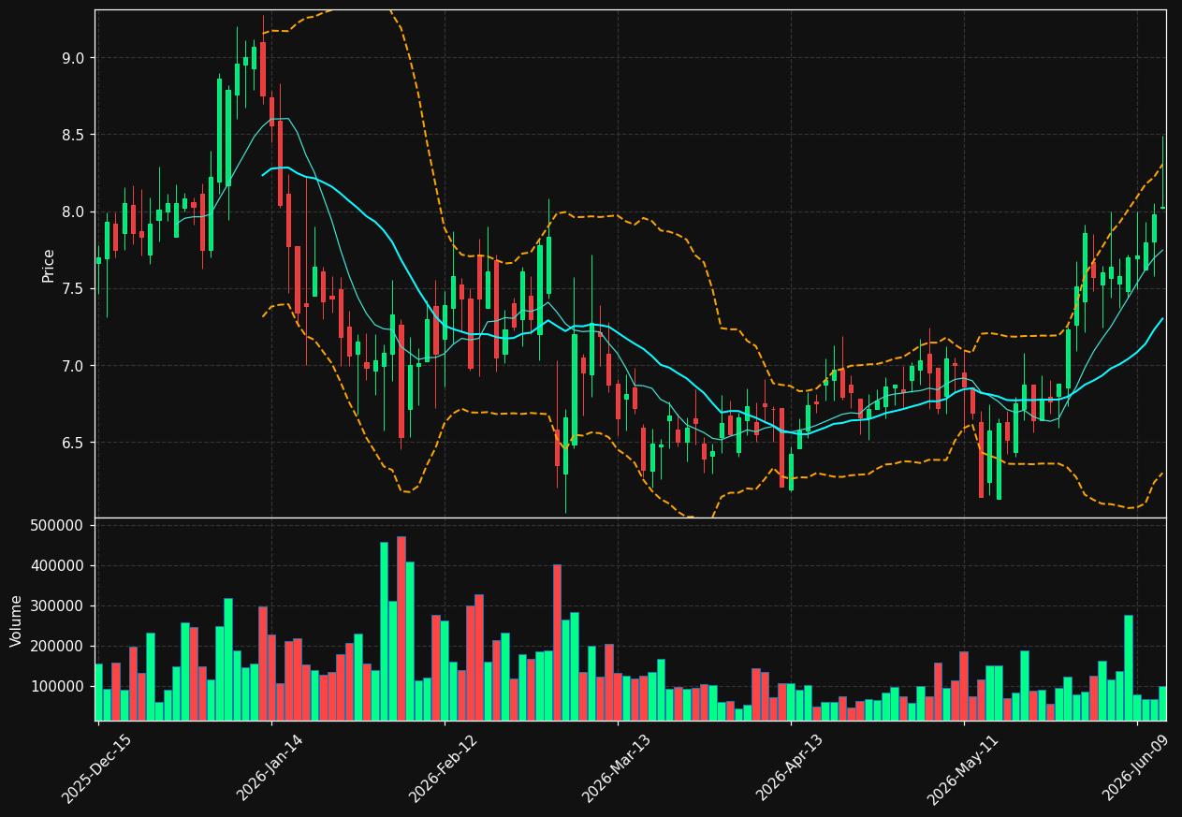The height and width of the screenshot is (817, 1182).
Task: Select the 6.5 price tick label
Action: click(x=73, y=443)
